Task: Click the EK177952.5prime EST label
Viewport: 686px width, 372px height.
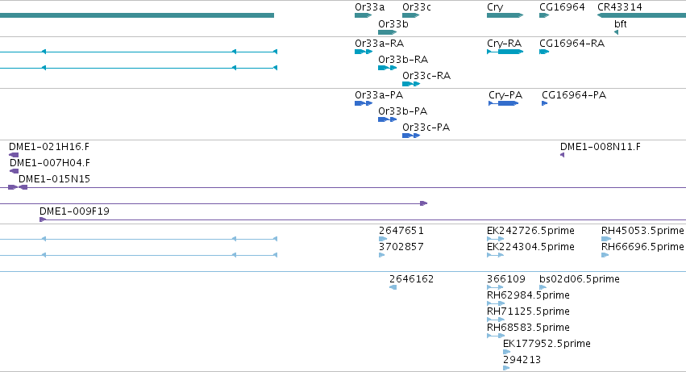Action: click(x=547, y=344)
